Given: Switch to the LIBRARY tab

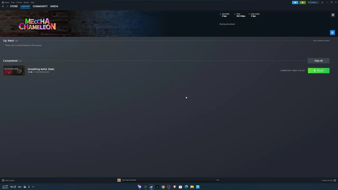Looking at the screenshot, I should [25, 6].
